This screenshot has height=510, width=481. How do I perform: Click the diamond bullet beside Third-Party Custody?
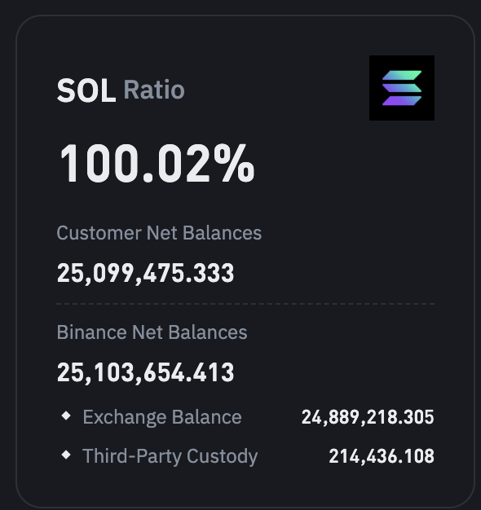66,455
